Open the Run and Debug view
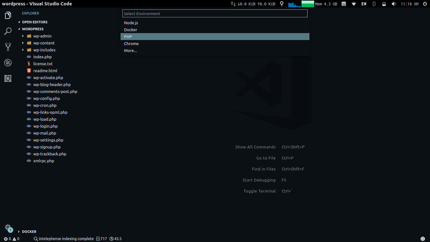 (x=8, y=63)
